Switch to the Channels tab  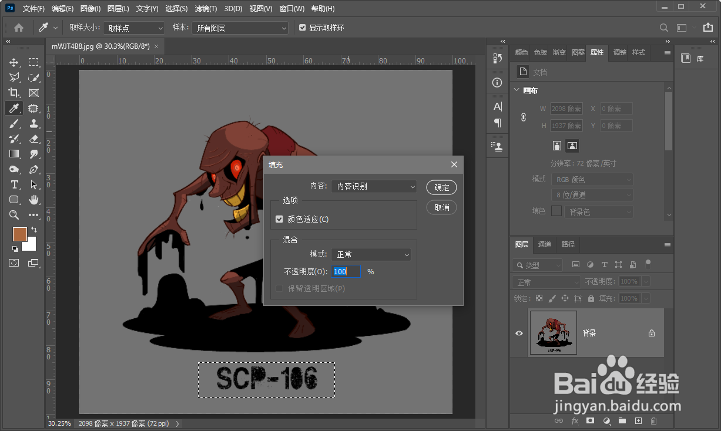pyautogui.click(x=545, y=244)
